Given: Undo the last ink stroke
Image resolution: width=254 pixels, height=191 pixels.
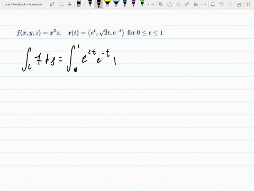Looking at the screenshot, I should click(x=222, y=4).
